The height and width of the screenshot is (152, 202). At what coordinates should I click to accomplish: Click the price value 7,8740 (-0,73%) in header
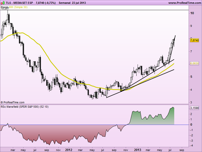[46, 3]
